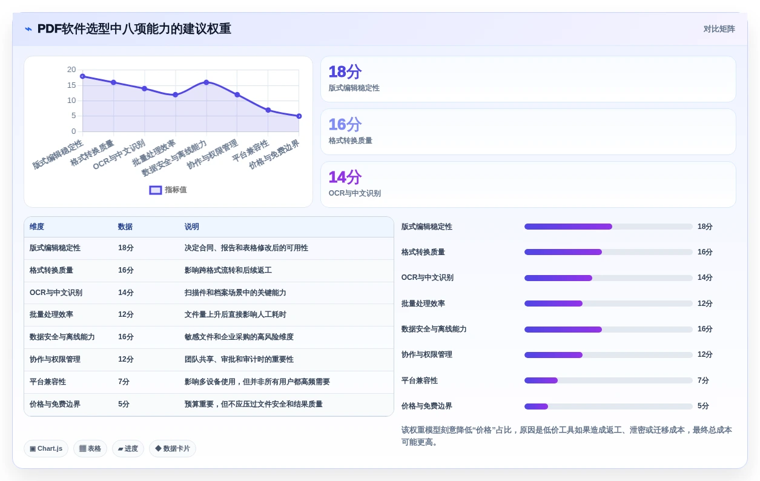Click the first chart data point at 18
The width and height of the screenshot is (760, 481).
pos(82,76)
